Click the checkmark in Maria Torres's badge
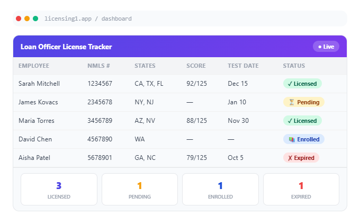The width and height of the screenshot is (360, 224). (x=290, y=121)
